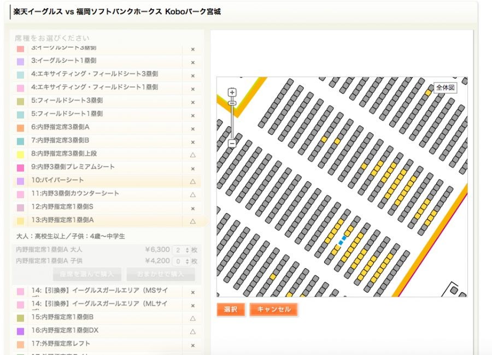
Task: Click the sold-out × mark for 3:イーグルシート1塁側
Action: (193, 63)
